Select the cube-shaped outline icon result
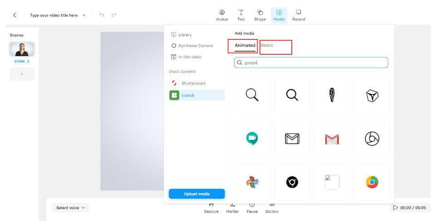This screenshot has width=432, height=221. [372, 95]
